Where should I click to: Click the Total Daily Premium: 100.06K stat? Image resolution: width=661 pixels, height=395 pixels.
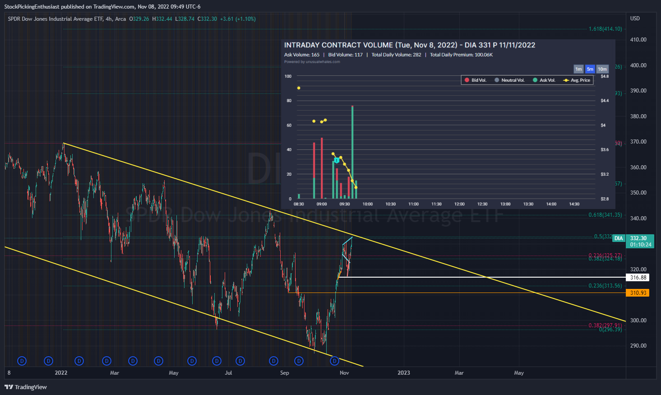pyautogui.click(x=461, y=55)
